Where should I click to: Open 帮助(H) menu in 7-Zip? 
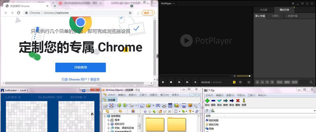click(262, 95)
